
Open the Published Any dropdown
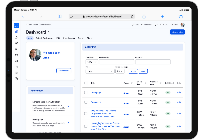point(92,62)
